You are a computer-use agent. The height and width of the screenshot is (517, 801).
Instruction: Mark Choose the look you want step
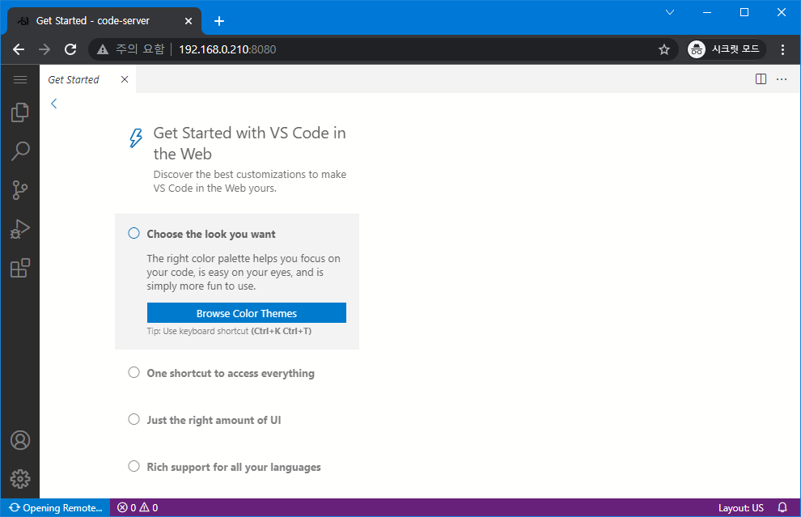pos(133,234)
